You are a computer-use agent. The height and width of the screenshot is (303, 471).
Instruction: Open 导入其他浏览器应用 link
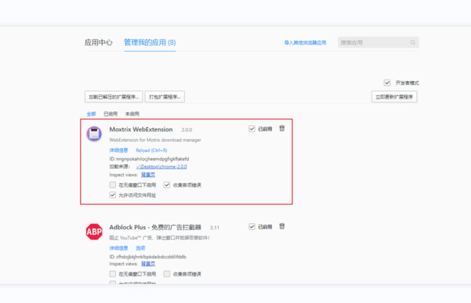305,43
